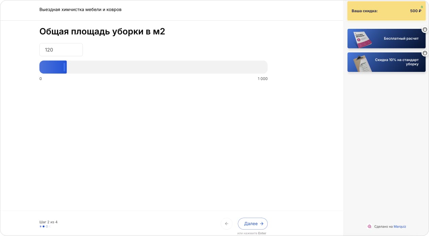Click the back arrow button
The image size is (429, 236).
click(x=227, y=224)
